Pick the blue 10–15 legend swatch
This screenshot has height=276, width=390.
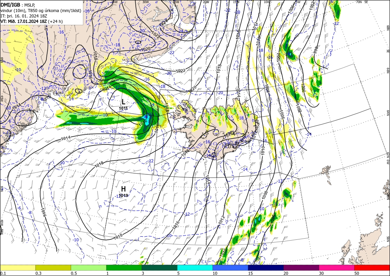coord(230,267)
